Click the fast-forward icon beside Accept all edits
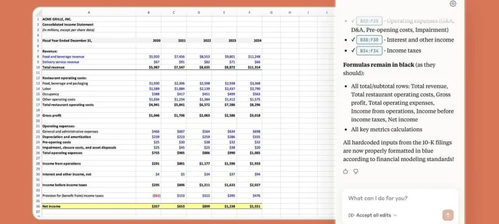 [x=351, y=215]
